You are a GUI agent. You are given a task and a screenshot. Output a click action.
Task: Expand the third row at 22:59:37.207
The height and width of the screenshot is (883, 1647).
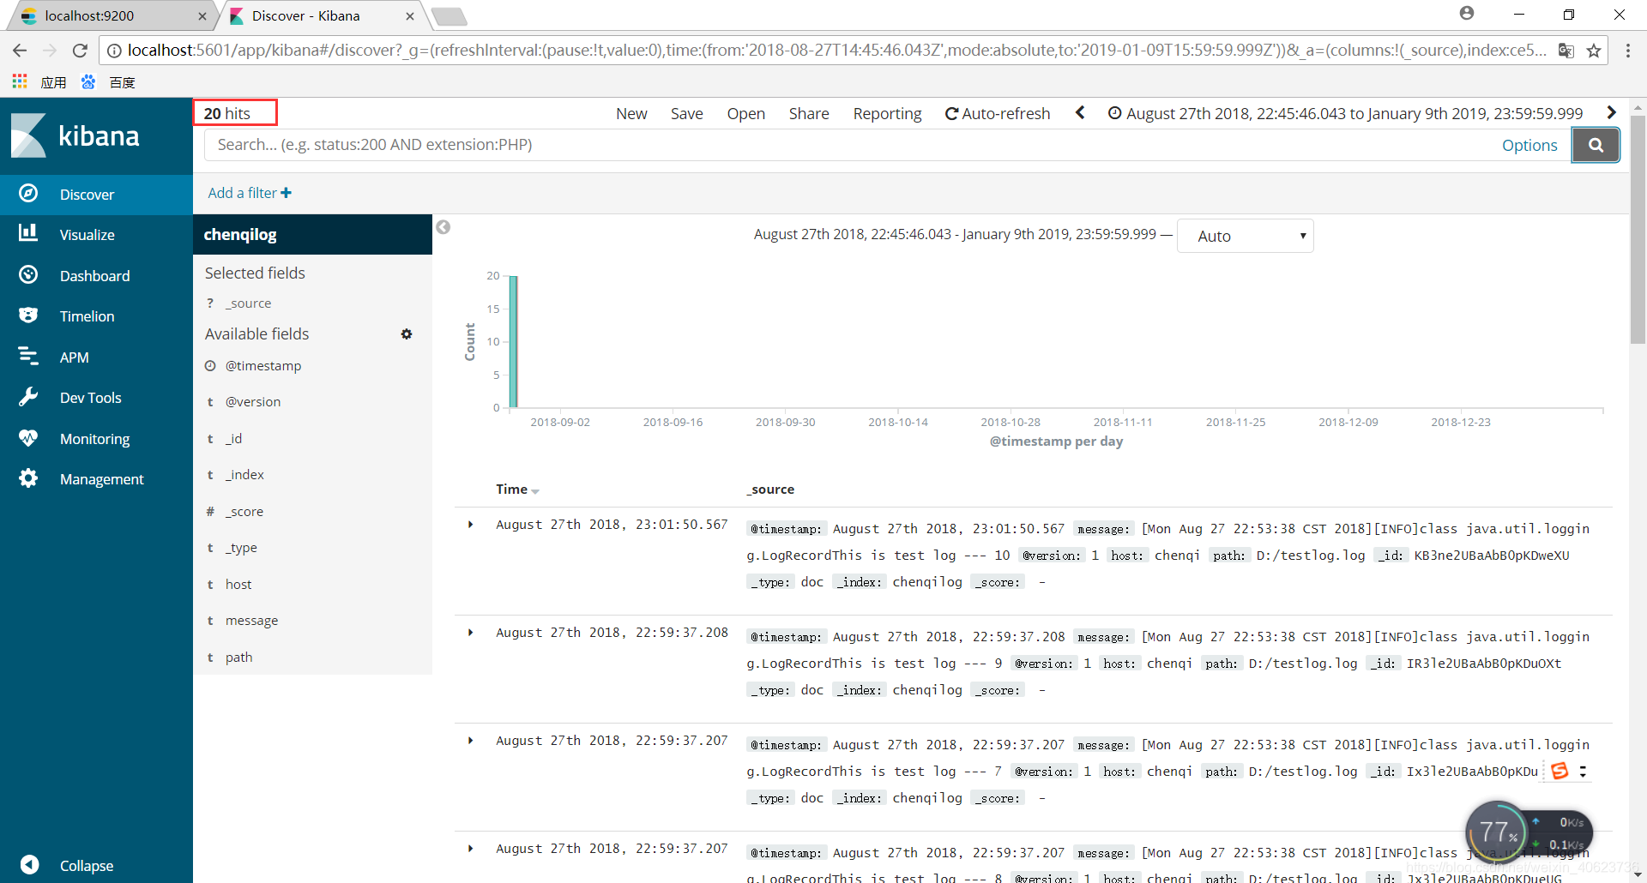(x=470, y=741)
